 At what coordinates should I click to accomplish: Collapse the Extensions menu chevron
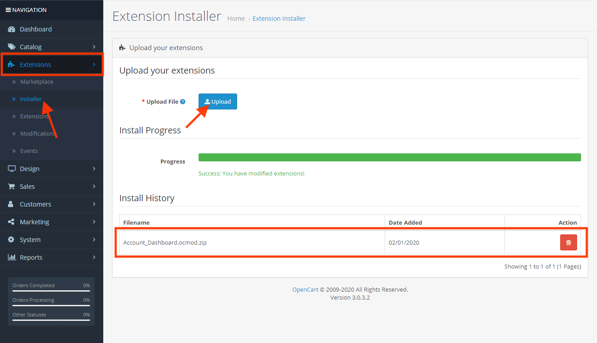click(x=94, y=64)
